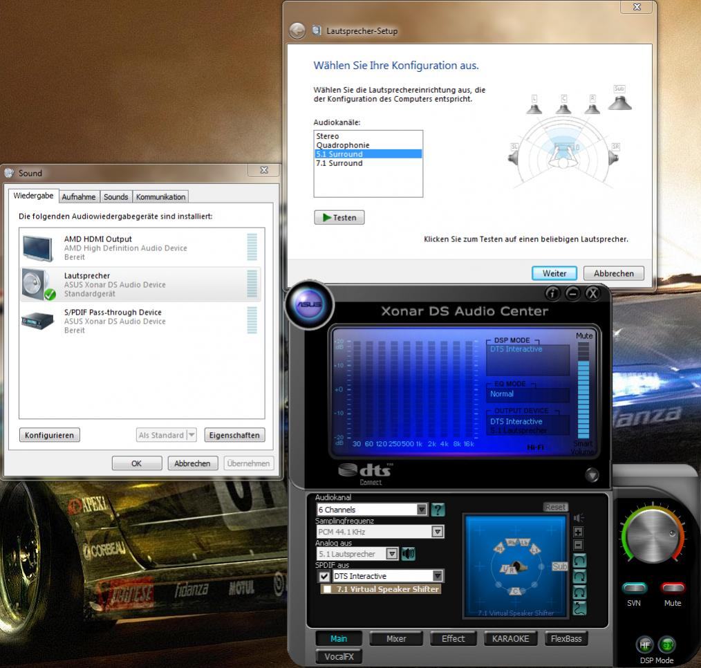Click the counter-clockwise rotate speakers icon
This screenshot has height=668, width=701.
tap(579, 561)
